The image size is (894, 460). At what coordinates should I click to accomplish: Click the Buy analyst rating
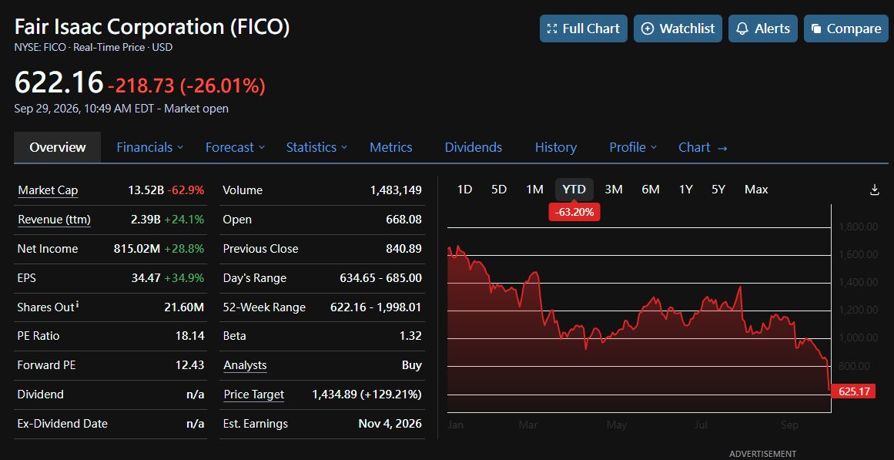pos(412,365)
